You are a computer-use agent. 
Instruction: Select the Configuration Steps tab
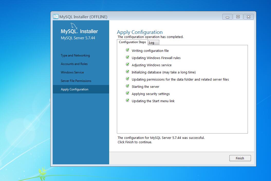132,42
